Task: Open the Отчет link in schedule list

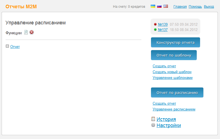Action: 15,47
